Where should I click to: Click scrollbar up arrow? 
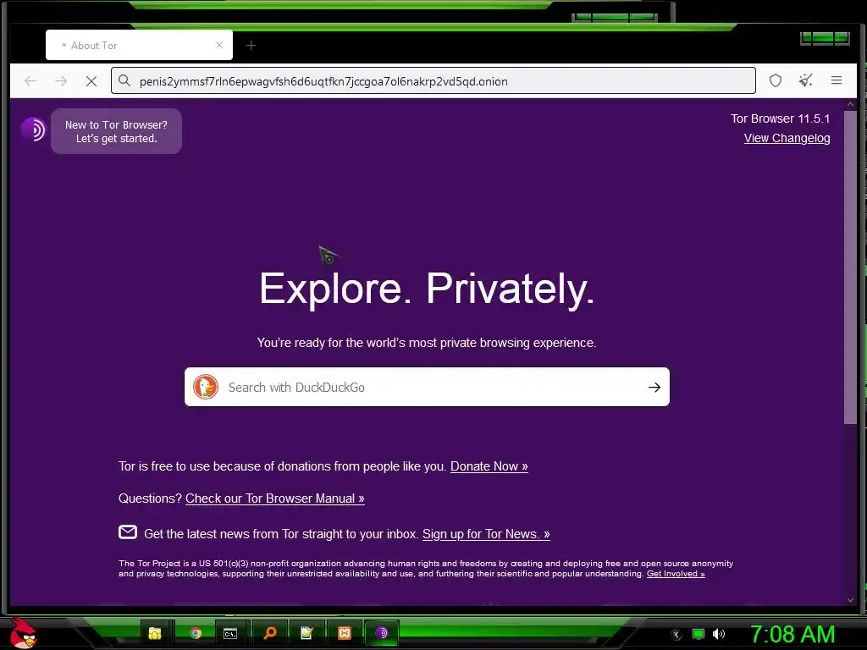coord(850,104)
